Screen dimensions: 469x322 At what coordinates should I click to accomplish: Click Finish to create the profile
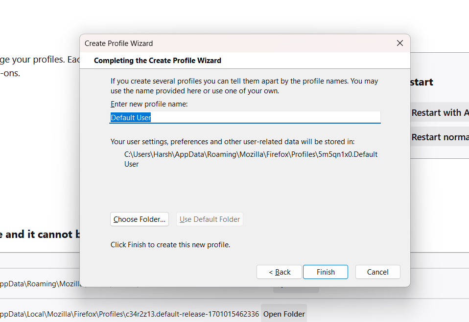coord(326,272)
